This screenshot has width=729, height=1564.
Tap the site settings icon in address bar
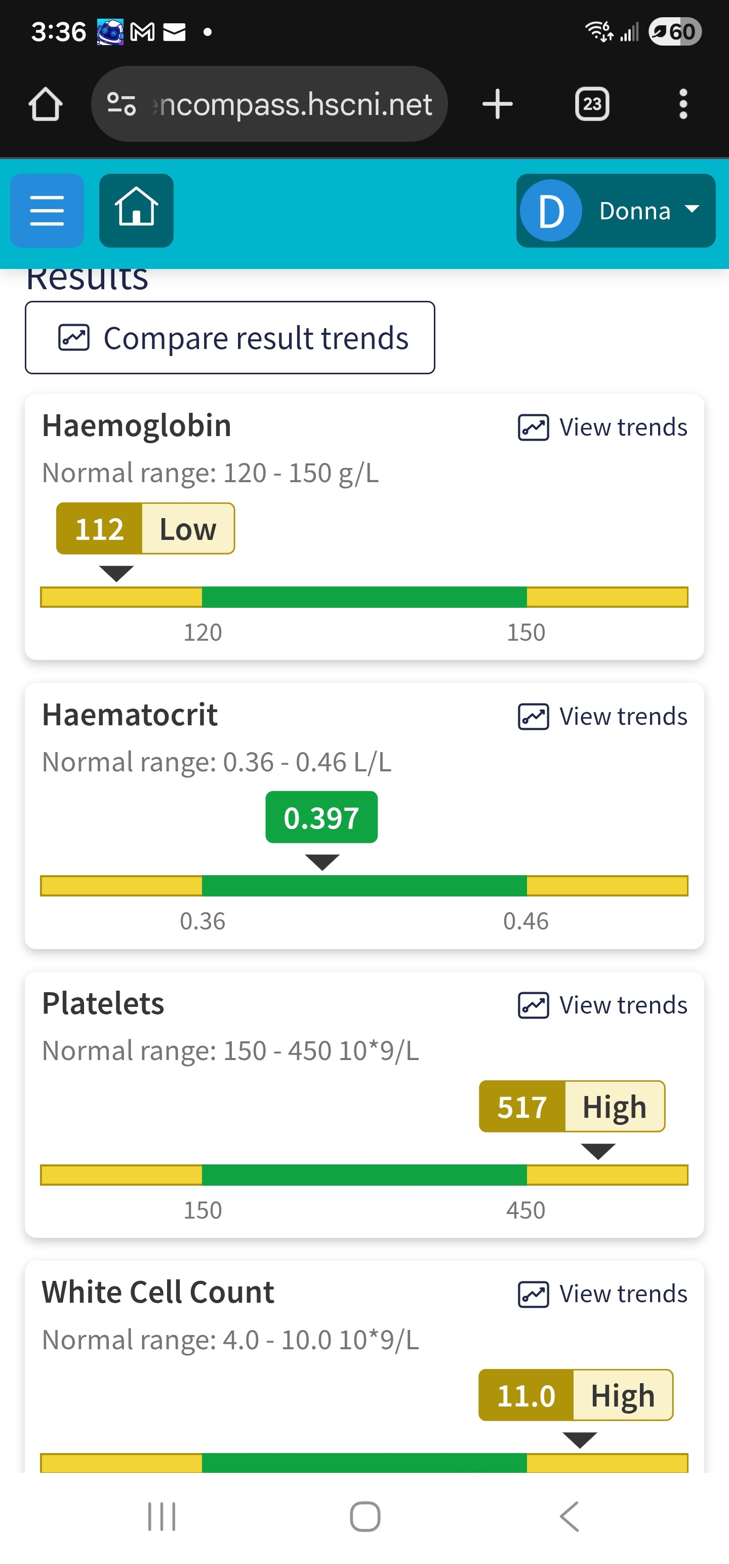pos(121,104)
